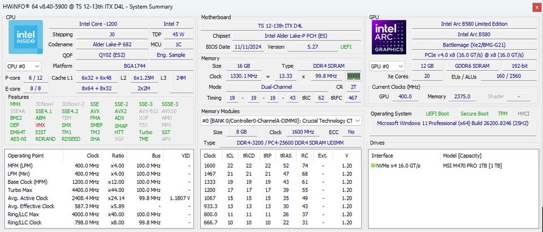Screen dimensions: 543x232
Task: Close the System Summary window
Action: click(536, 7)
